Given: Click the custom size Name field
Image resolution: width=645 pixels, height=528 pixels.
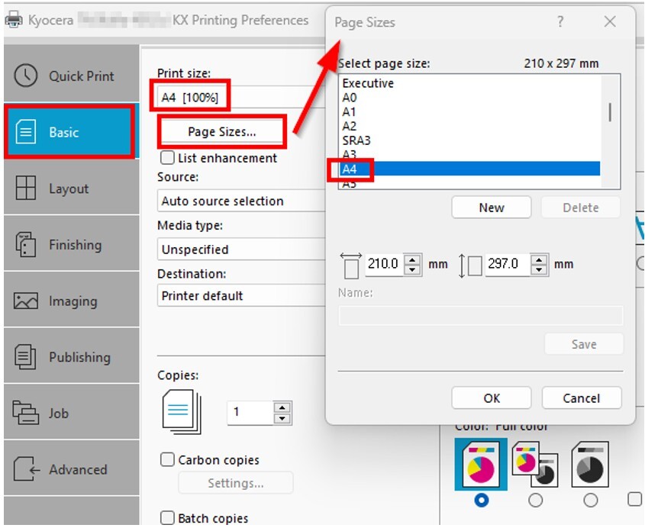Looking at the screenshot, I should coord(480,315).
